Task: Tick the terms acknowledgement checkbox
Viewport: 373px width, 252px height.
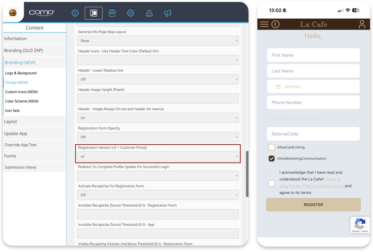Action: point(272,183)
